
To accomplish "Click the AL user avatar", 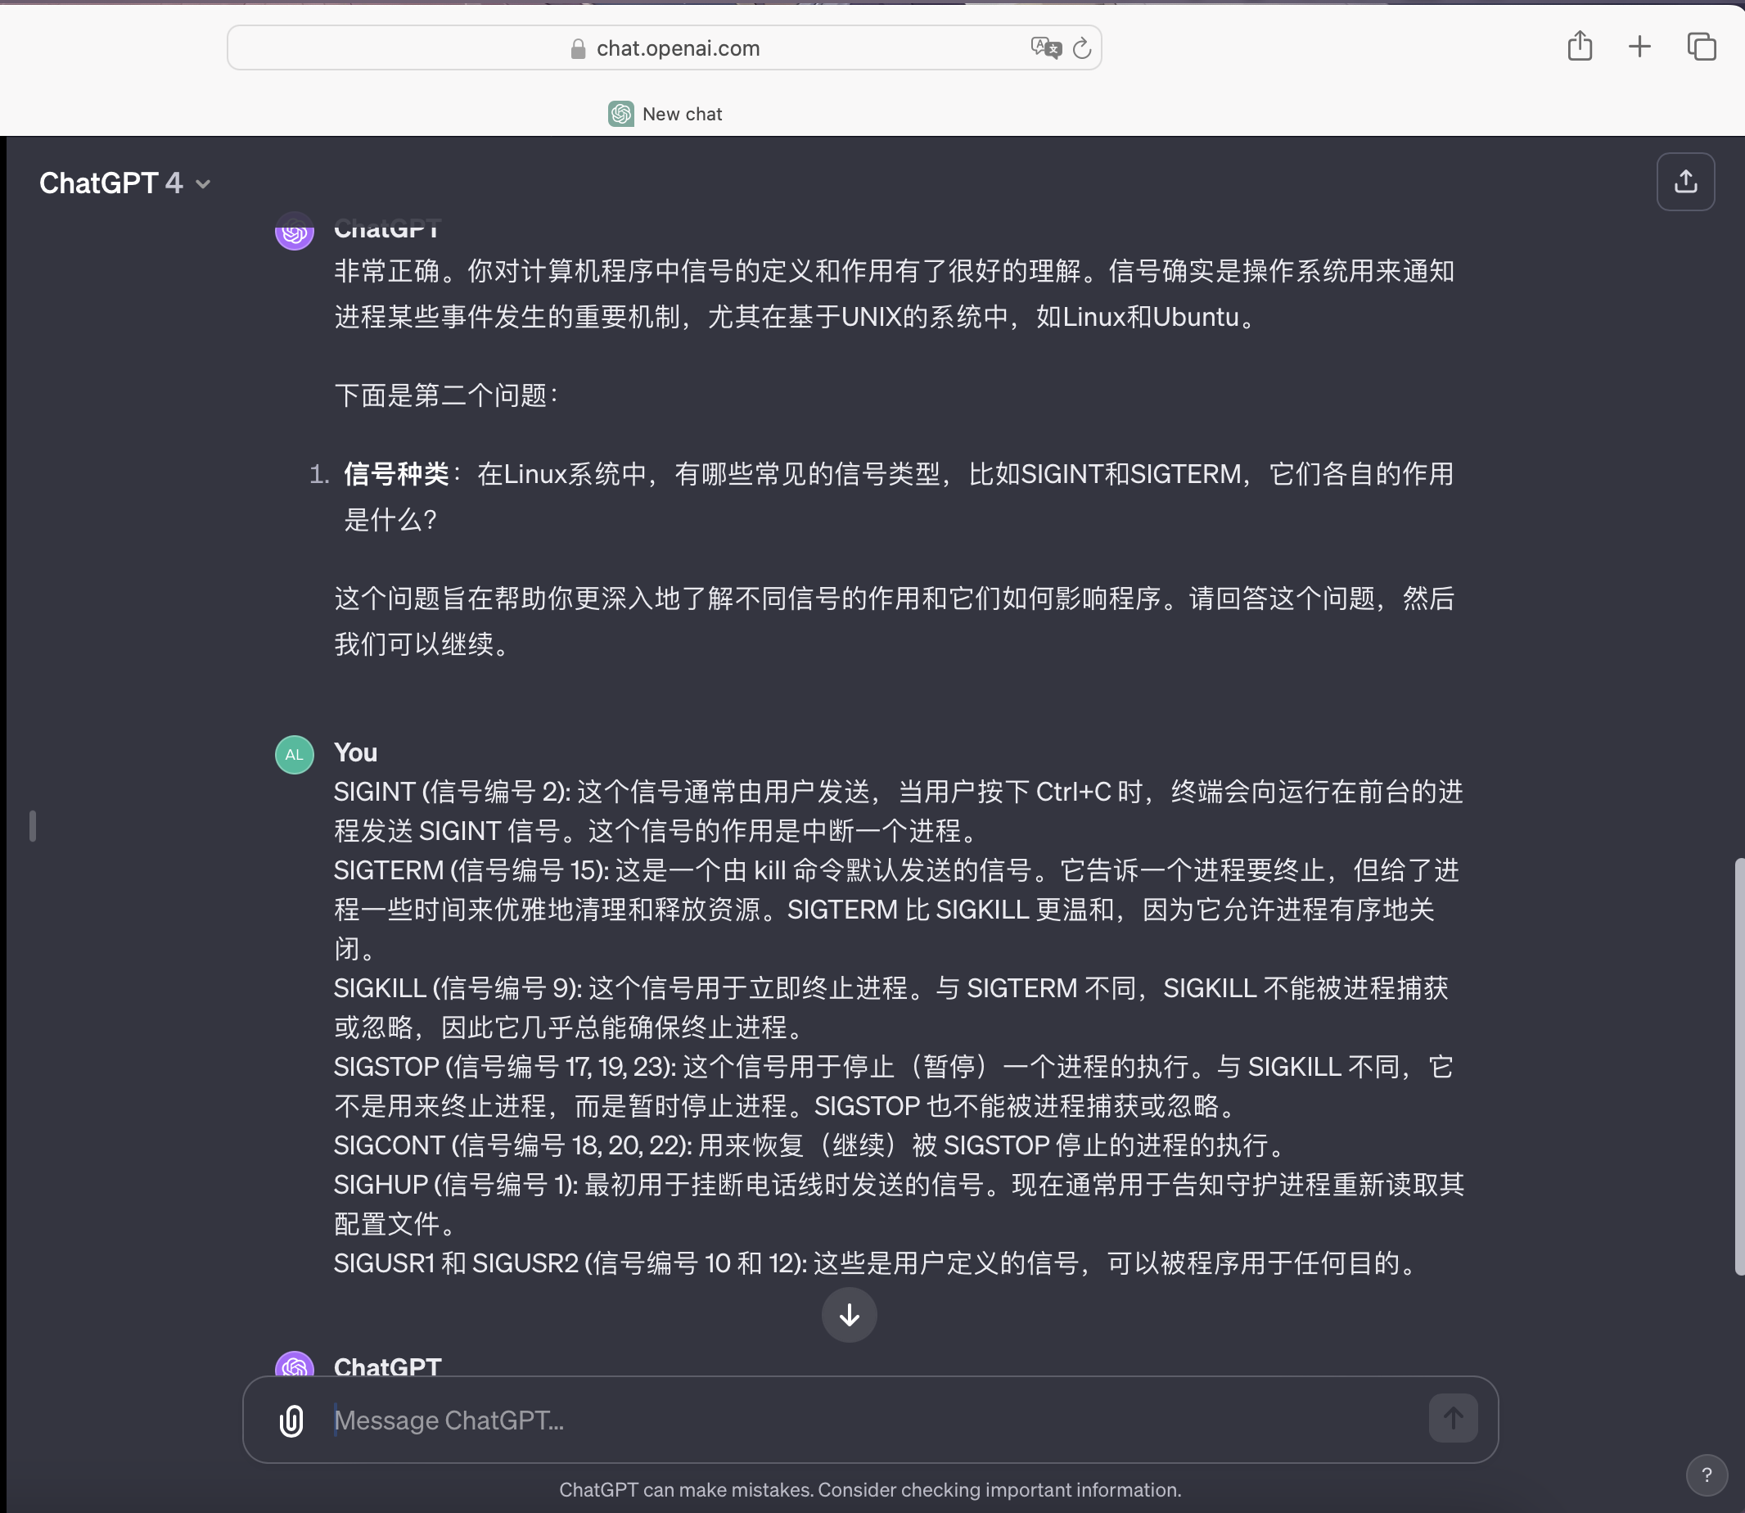I will [x=295, y=754].
